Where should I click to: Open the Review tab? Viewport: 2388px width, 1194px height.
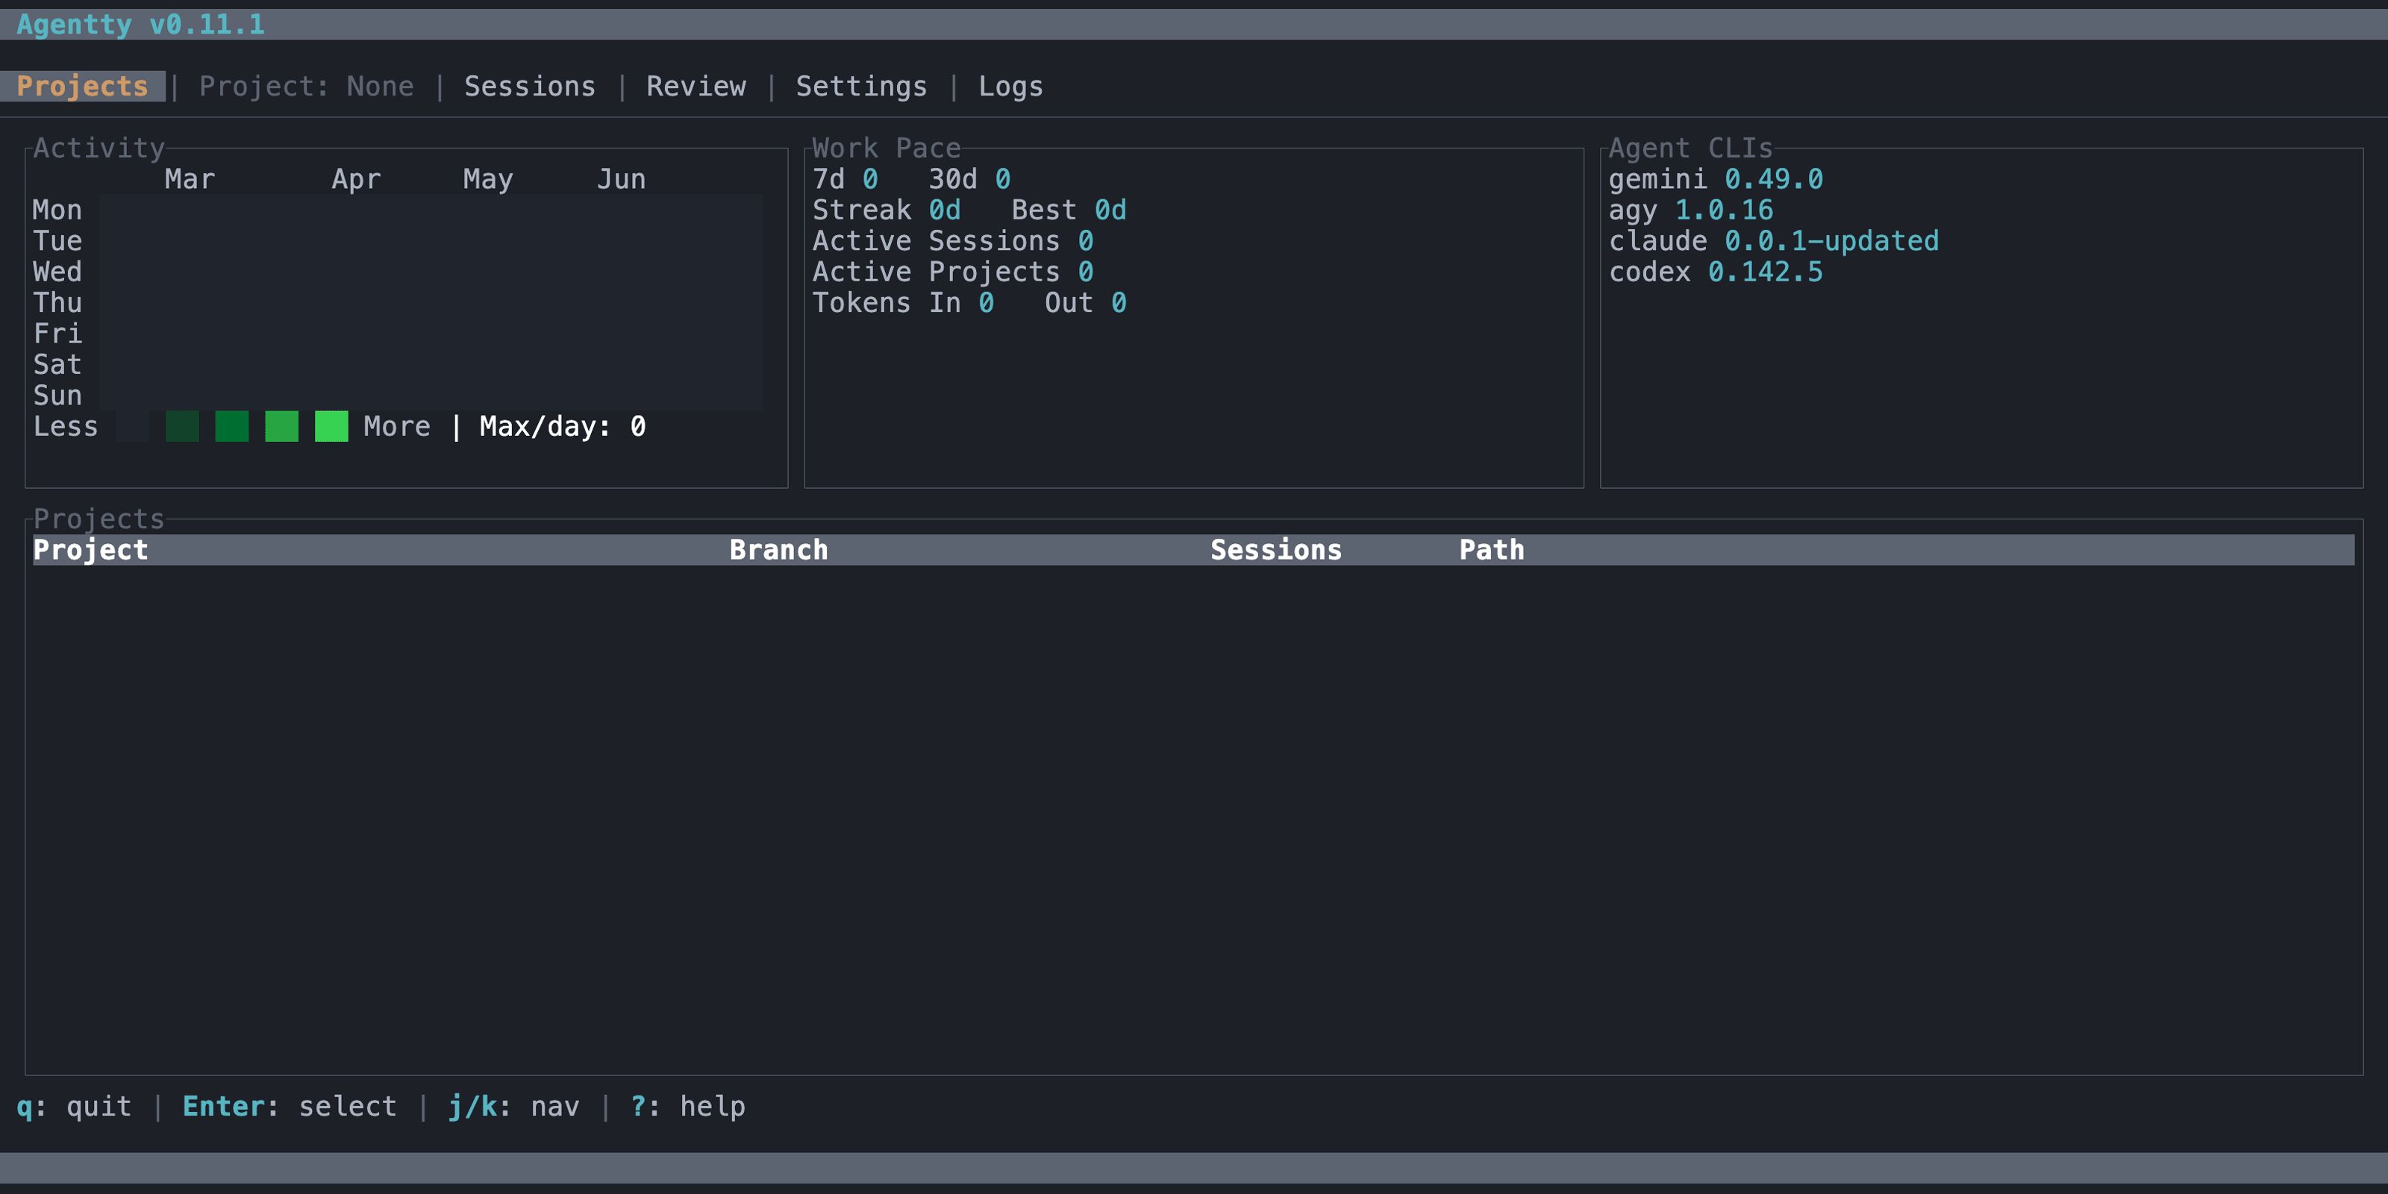point(696,87)
